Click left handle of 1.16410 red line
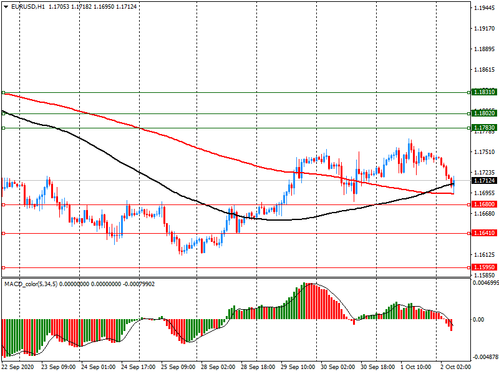Image resolution: width=499 pixels, height=374 pixels. [4, 233]
